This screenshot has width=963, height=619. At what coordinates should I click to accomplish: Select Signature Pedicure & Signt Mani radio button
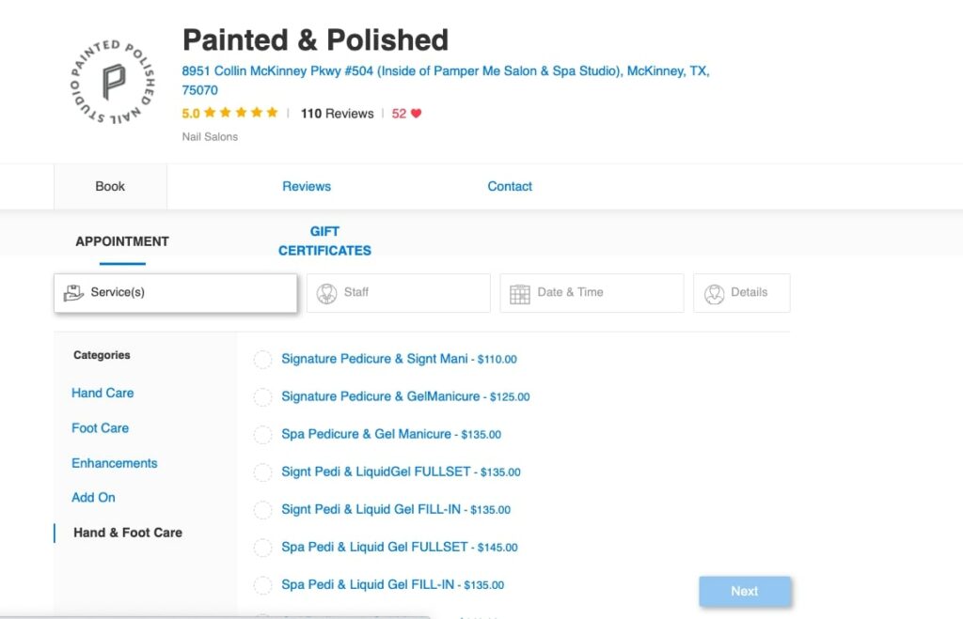(x=263, y=360)
